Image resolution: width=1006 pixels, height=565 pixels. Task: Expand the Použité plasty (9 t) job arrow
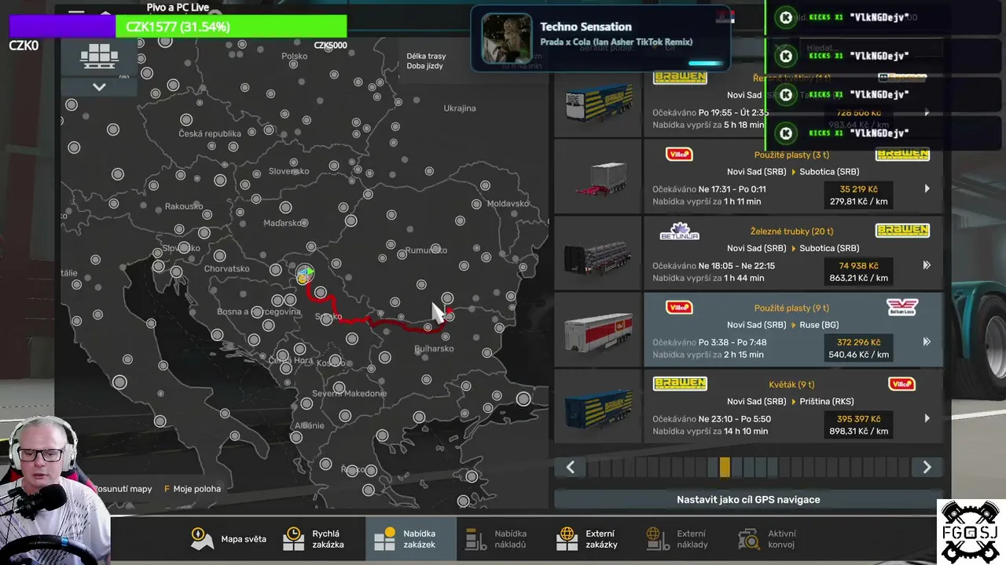pyautogui.click(x=927, y=341)
